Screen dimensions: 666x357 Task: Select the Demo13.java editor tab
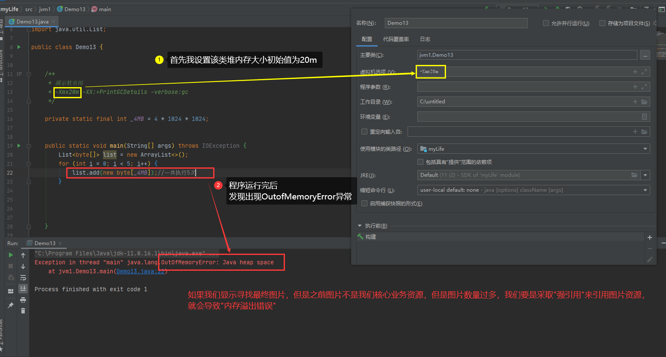click(33, 21)
